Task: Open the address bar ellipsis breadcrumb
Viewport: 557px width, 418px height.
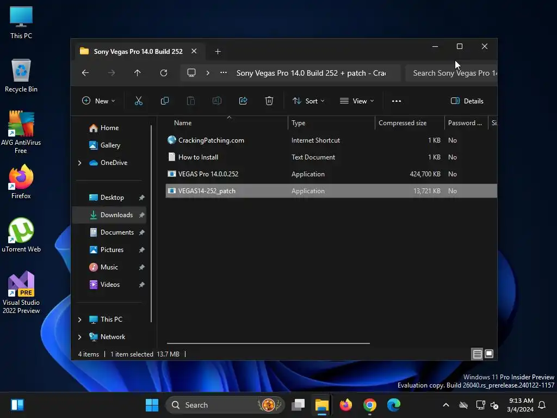Action: [x=224, y=72]
